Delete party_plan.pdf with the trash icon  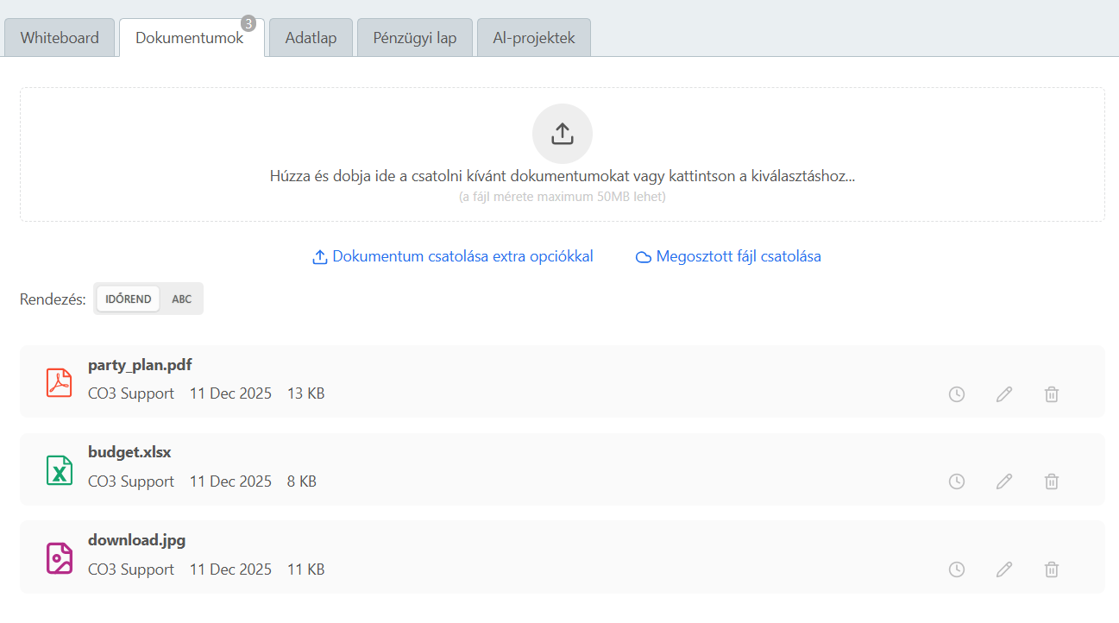(x=1051, y=393)
